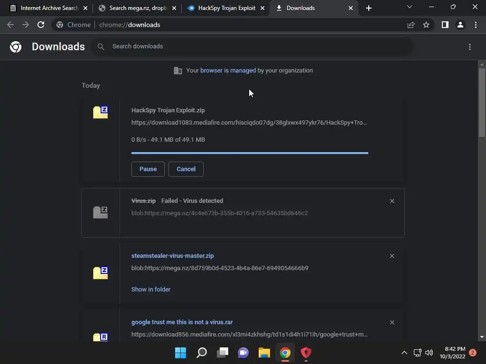Viewport: 486px width, 364px height.
Task: Open the red shield app in taskbar
Action: 306,353
